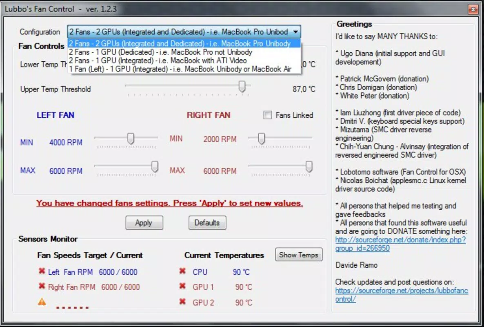Click the Davide Ramo author name
The image size is (484, 327).
pyautogui.click(x=356, y=265)
